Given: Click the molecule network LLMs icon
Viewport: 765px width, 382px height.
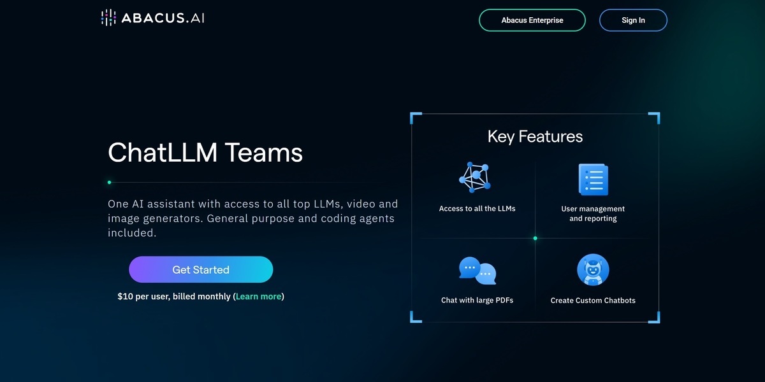Looking at the screenshot, I should 476,178.
